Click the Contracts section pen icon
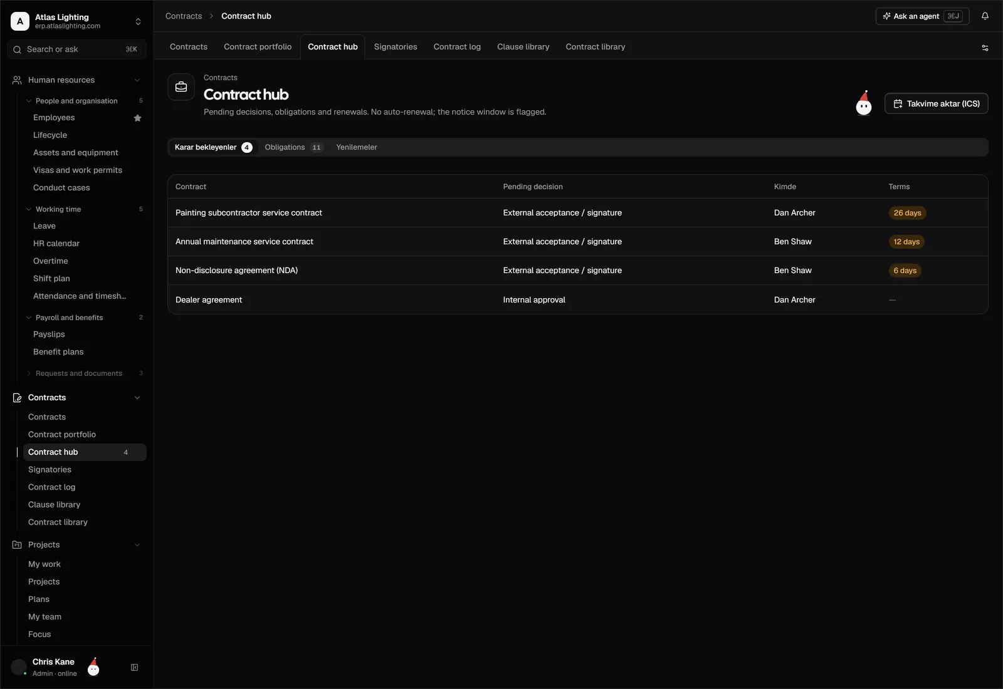This screenshot has width=1003, height=689. [17, 398]
